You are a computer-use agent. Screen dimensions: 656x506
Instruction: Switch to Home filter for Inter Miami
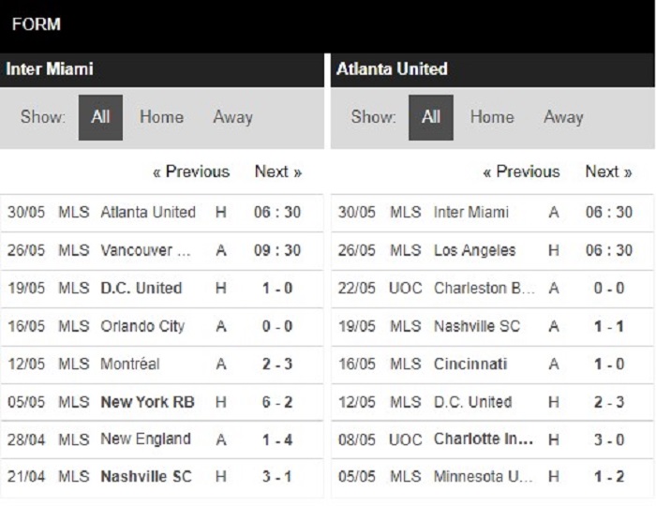[x=161, y=117]
